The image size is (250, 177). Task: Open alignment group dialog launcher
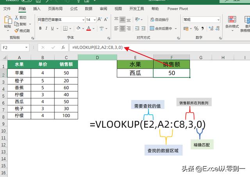point(179,38)
